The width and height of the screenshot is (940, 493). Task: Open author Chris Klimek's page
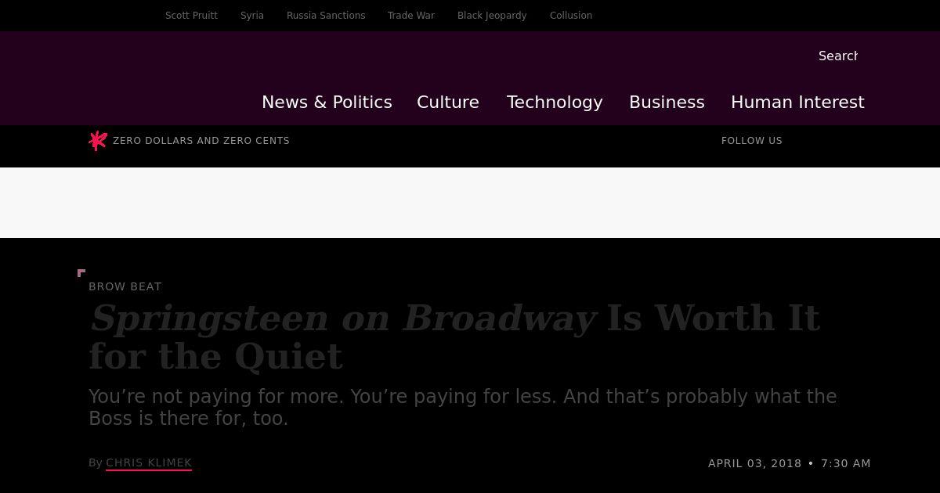point(149,462)
